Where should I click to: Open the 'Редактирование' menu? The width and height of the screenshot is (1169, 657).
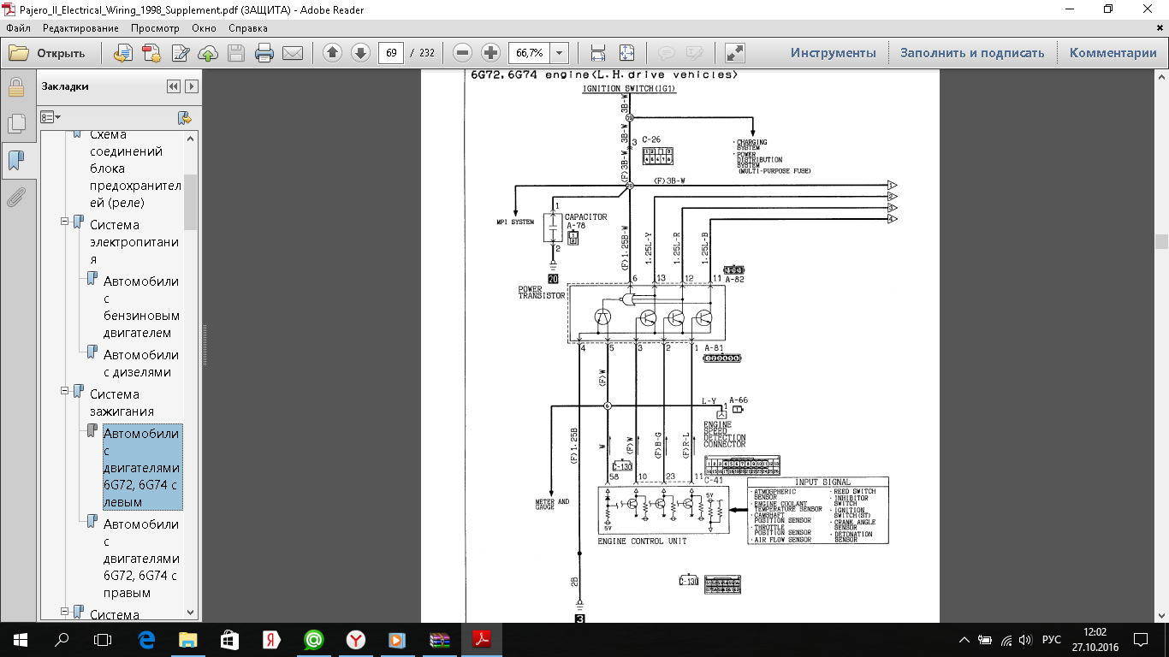[x=80, y=28]
